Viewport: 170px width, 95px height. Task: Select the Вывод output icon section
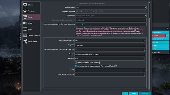[x=25, y=17]
